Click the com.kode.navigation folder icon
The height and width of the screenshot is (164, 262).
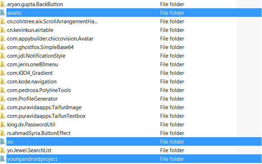coord(3,82)
